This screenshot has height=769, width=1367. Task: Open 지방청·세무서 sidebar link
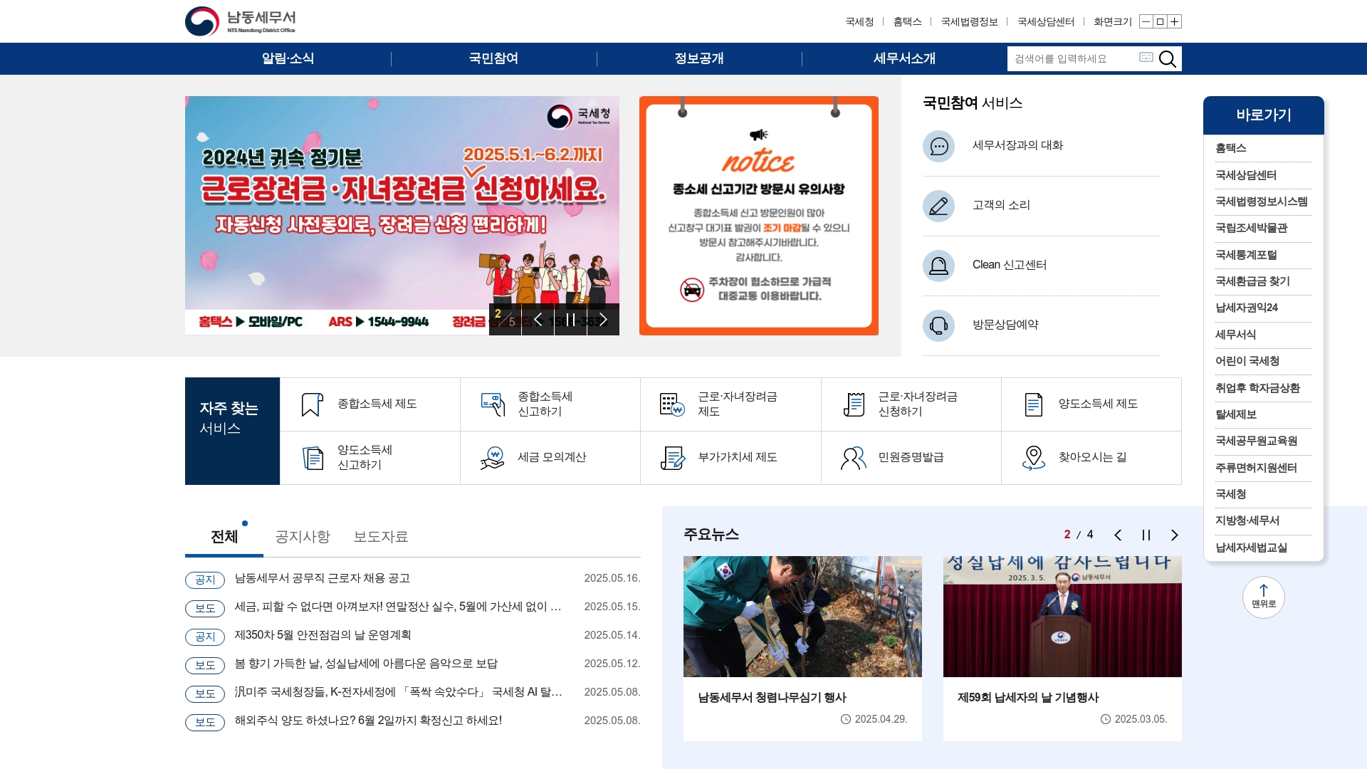click(x=1247, y=520)
